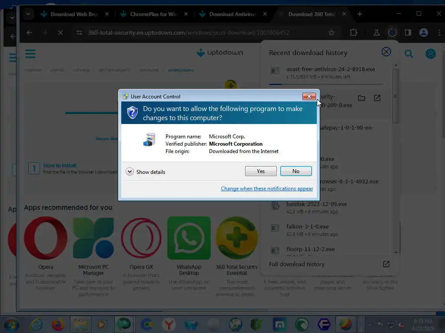The width and height of the screenshot is (445, 333).
Task: Open the Opera recommended app
Action: pyautogui.click(x=45, y=238)
